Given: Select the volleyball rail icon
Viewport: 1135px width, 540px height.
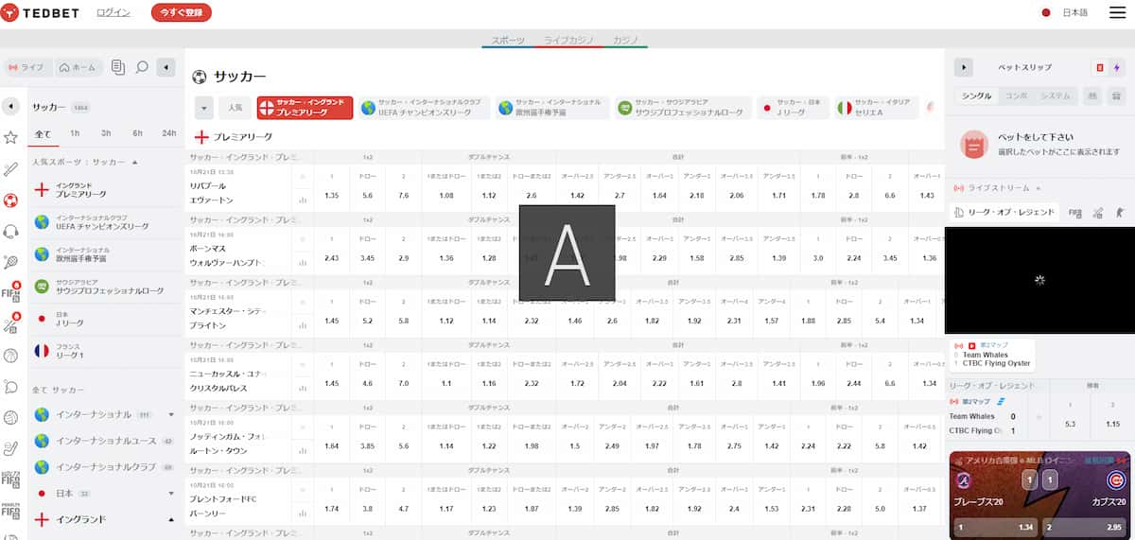Looking at the screenshot, I should pyautogui.click(x=10, y=417).
